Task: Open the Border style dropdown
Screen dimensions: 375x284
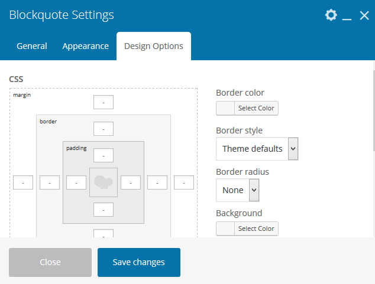Action: pyautogui.click(x=257, y=149)
